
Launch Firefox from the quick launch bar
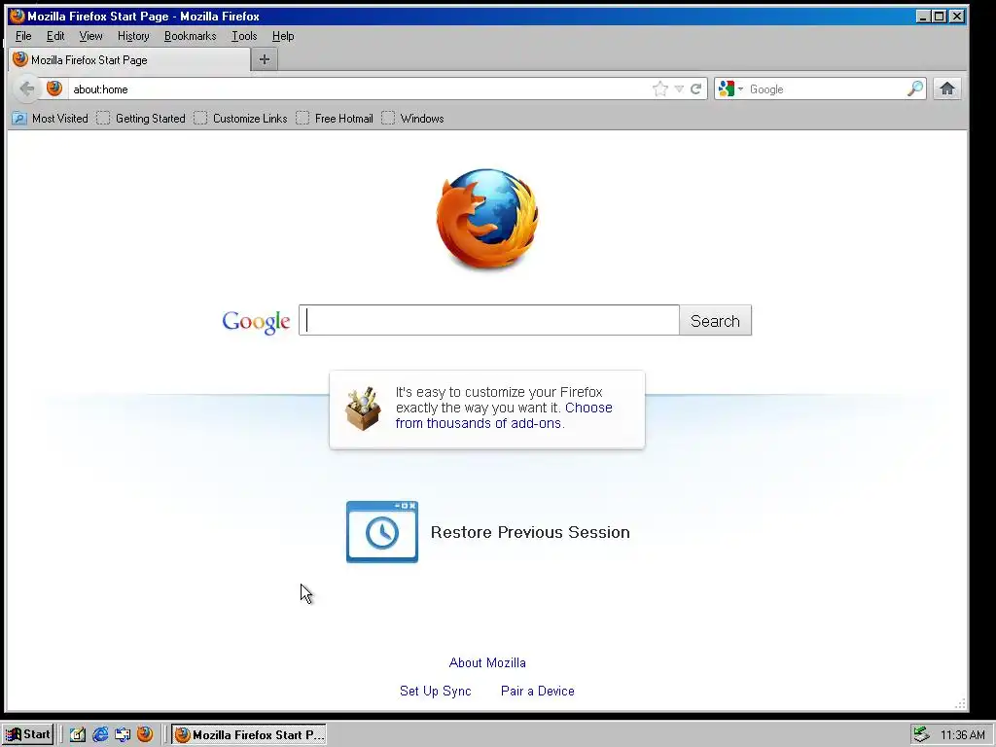(145, 734)
